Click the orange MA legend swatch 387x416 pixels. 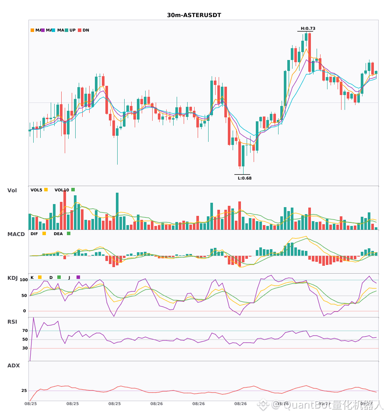(x=32, y=30)
